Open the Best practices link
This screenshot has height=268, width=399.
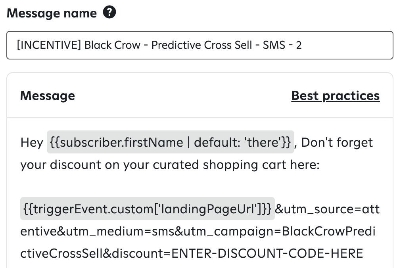[336, 96]
